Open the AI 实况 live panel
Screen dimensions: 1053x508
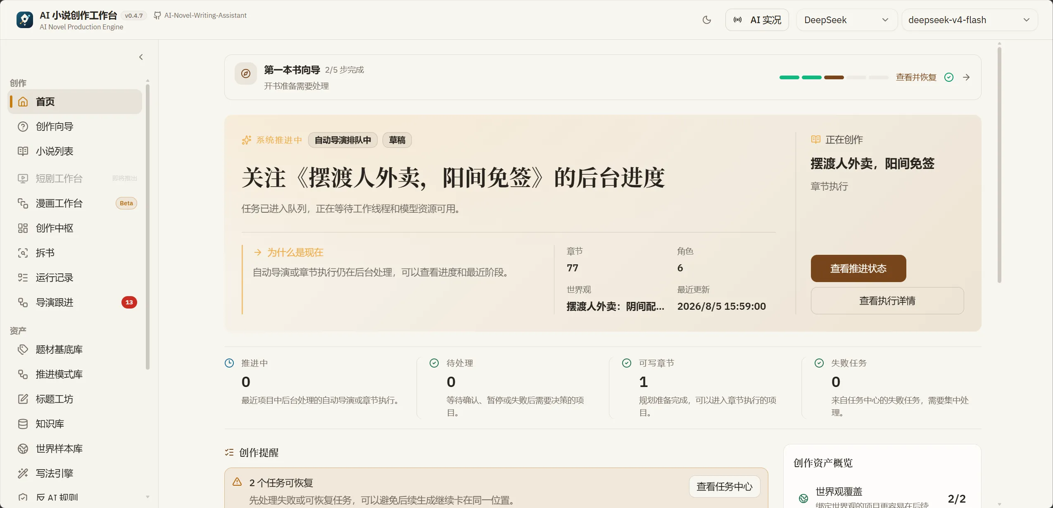(x=757, y=20)
